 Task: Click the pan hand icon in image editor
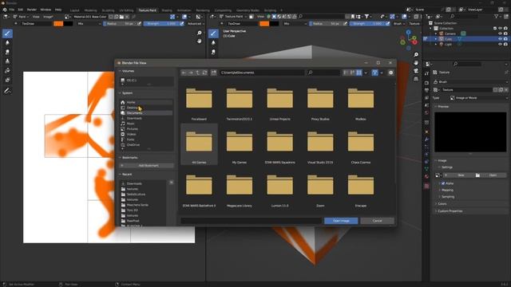coord(199,41)
